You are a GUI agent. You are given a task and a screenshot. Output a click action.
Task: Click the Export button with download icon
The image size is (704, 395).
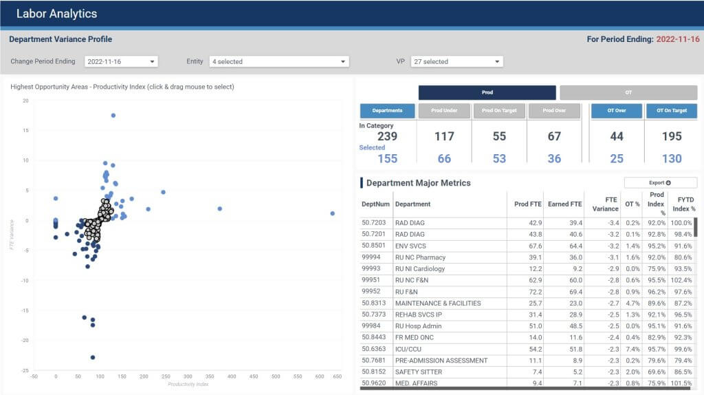click(660, 182)
